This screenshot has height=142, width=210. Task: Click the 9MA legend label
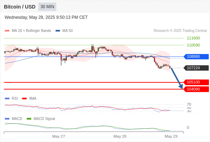pos(33,99)
